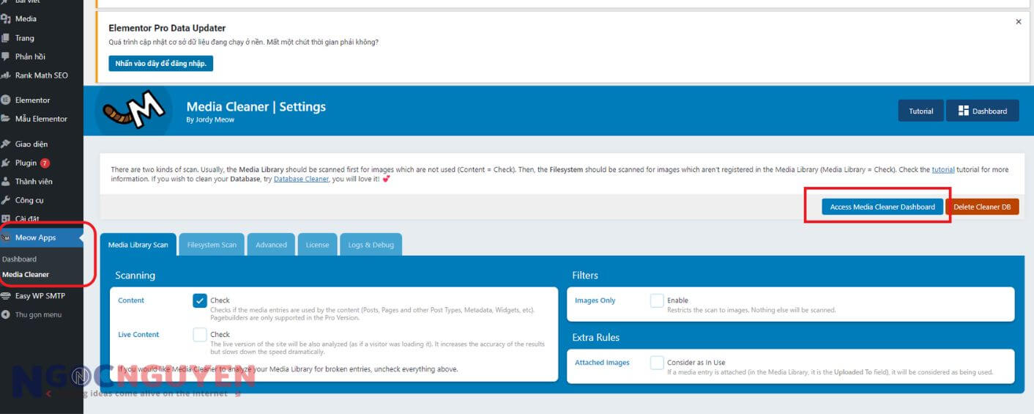Uncheck the Content scanning checkbox
Image resolution: width=1034 pixels, height=414 pixels.
[200, 301]
